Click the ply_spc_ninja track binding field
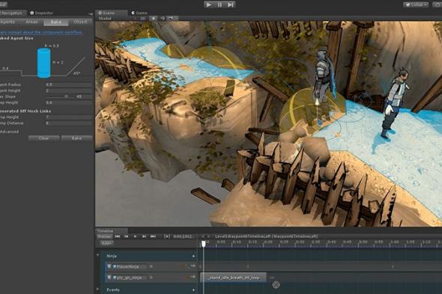The width and height of the screenshot is (442, 294). click(x=130, y=278)
